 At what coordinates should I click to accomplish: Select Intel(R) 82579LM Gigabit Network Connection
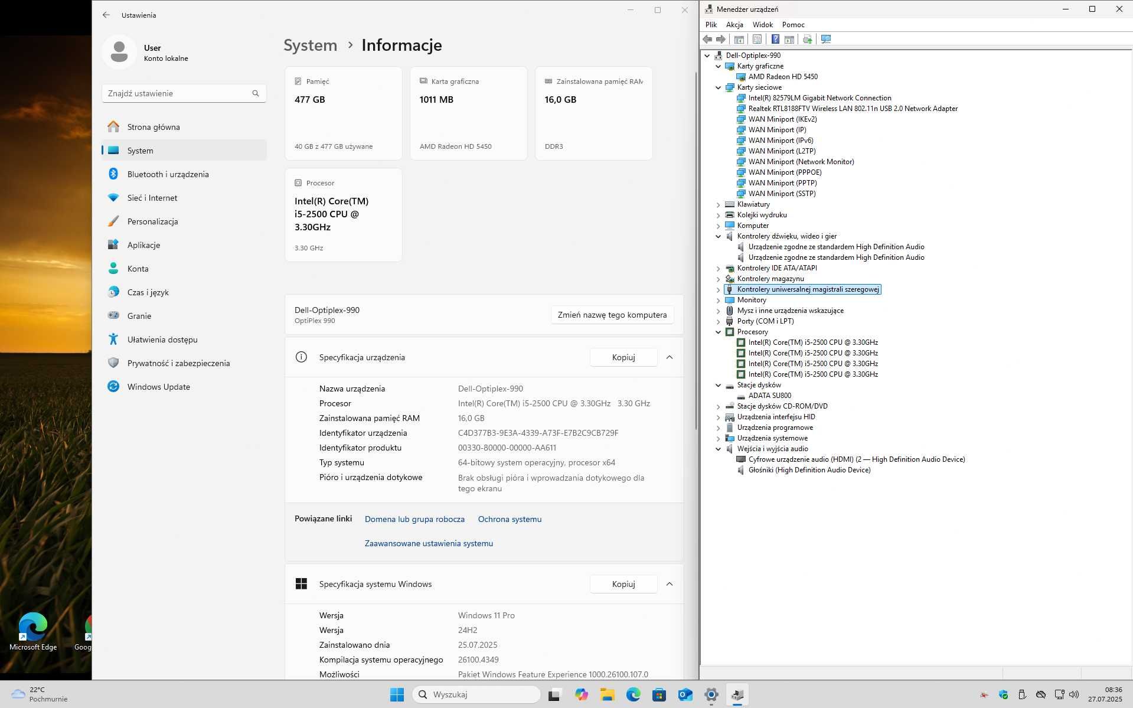(x=819, y=98)
